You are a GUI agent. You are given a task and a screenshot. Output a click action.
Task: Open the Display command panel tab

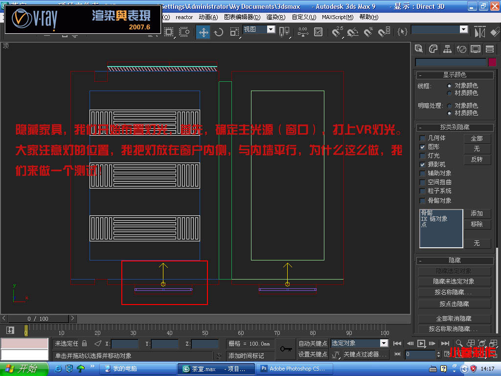(x=476, y=49)
